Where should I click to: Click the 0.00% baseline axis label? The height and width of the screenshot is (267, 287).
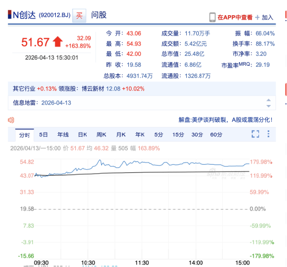[258, 209]
